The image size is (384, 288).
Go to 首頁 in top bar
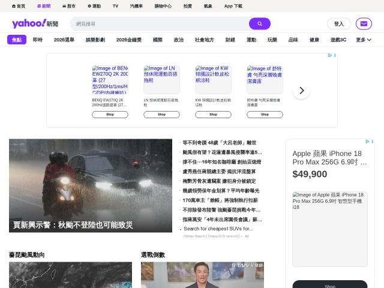pyautogui.click(x=19, y=6)
